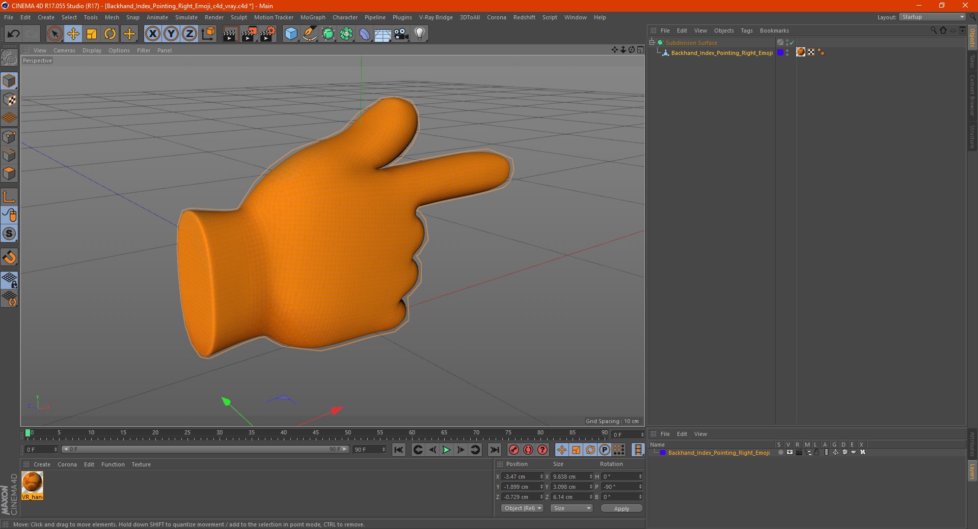Select the Live Selection arrow tool

(x=55, y=34)
